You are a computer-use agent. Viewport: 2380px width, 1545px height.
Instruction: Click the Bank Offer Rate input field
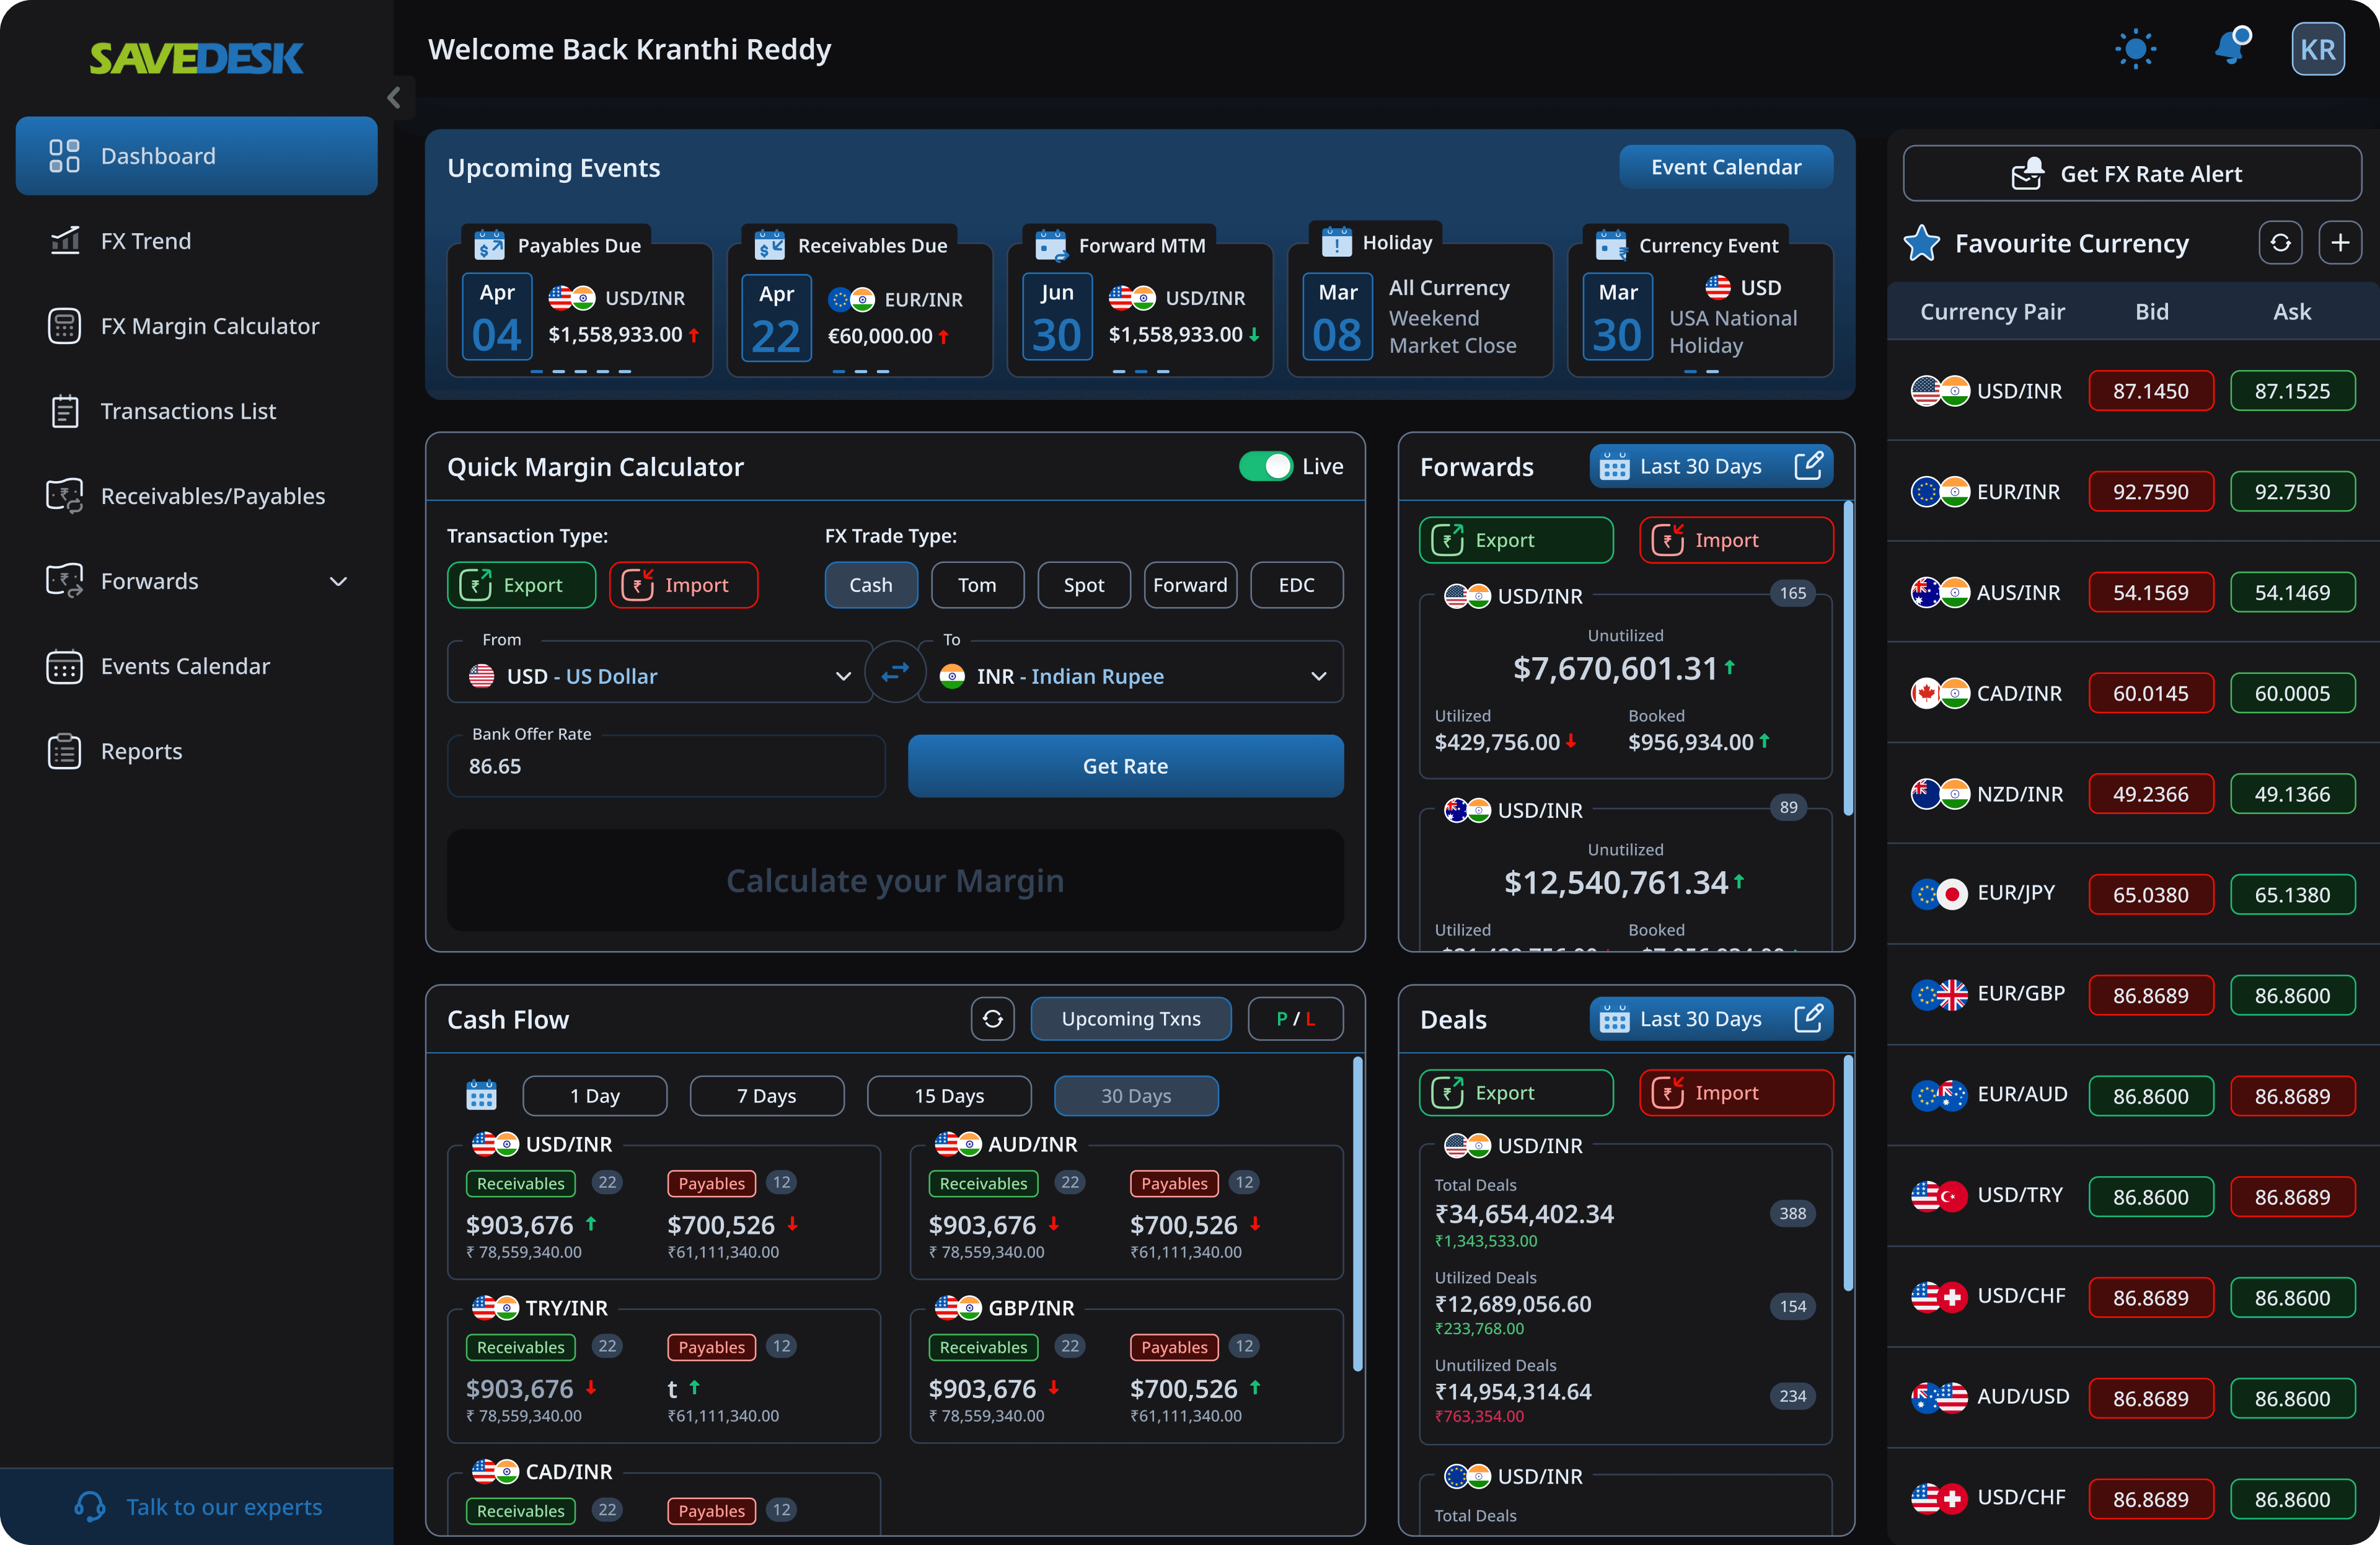(x=665, y=766)
